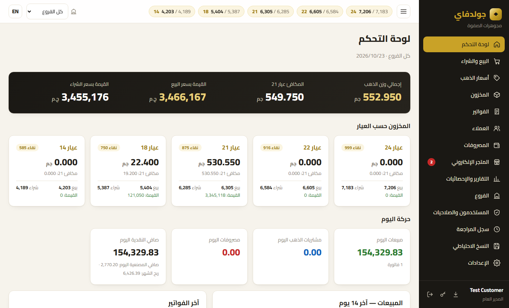
Task: Click the branch building icon beside the selector
Action: (x=74, y=12)
